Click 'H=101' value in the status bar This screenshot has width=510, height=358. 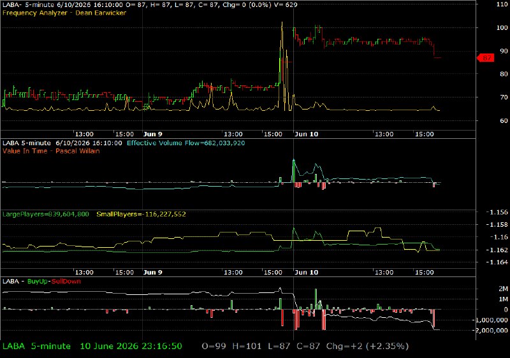coord(247,347)
